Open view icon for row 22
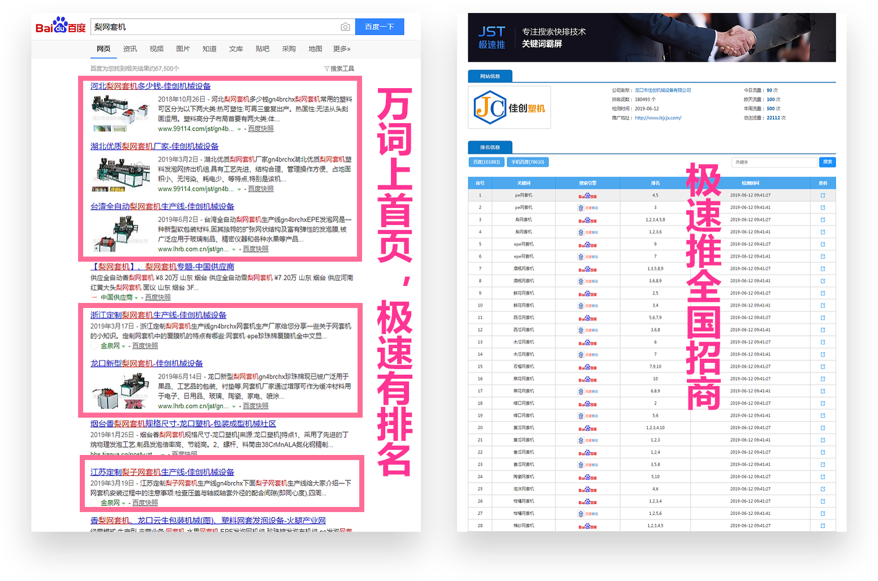Image resolution: width=878 pixels, height=581 pixels. point(823,452)
